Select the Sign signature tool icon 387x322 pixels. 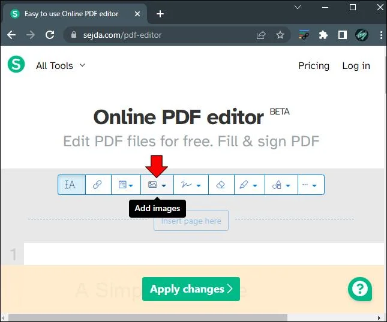coord(187,184)
